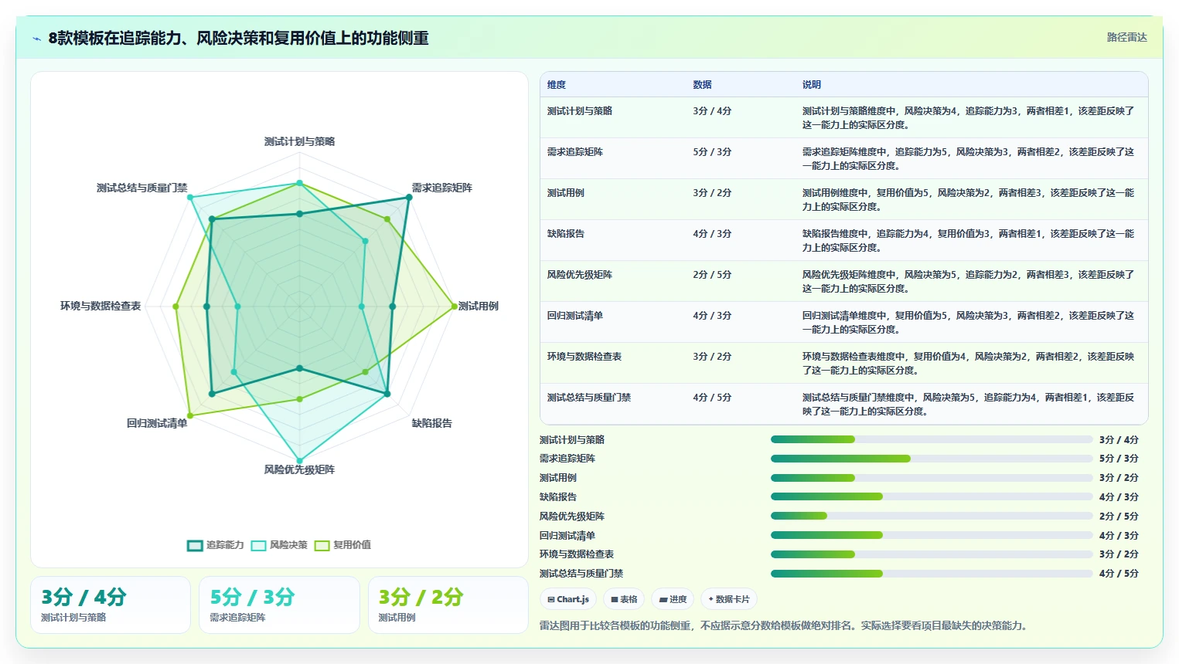Click the 测试计划与策略 axis label on the radar
This screenshot has height=664, width=1179.
point(299,142)
